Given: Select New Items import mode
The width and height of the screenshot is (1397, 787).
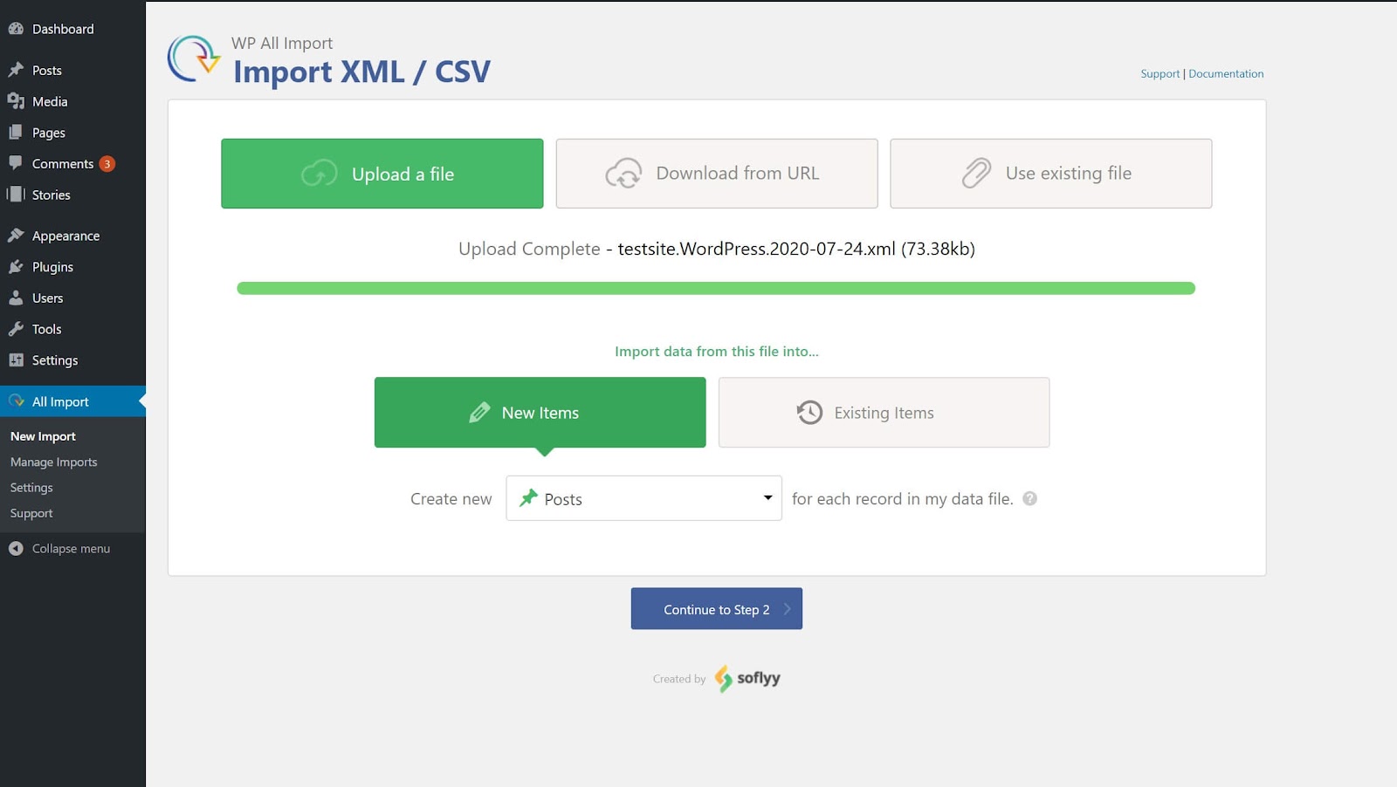Looking at the screenshot, I should coord(540,413).
